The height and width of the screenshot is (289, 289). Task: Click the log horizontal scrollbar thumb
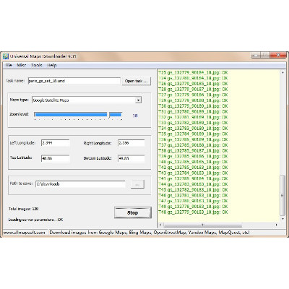[x=202, y=225]
